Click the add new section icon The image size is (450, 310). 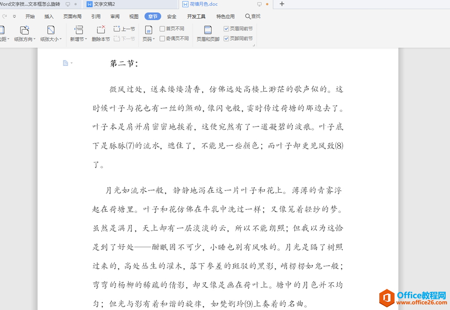tap(78, 30)
